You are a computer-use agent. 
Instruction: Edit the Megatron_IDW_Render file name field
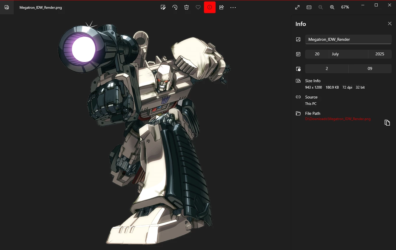click(348, 39)
